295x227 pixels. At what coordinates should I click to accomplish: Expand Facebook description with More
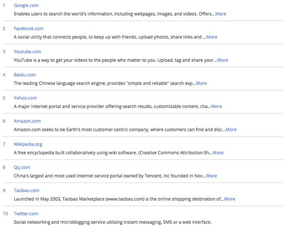[x=212, y=37]
